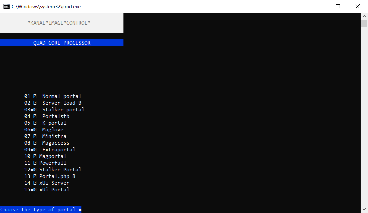This screenshot has width=368, height=213.
Task: Click the vertical scrollbar thumb
Action: (364, 23)
